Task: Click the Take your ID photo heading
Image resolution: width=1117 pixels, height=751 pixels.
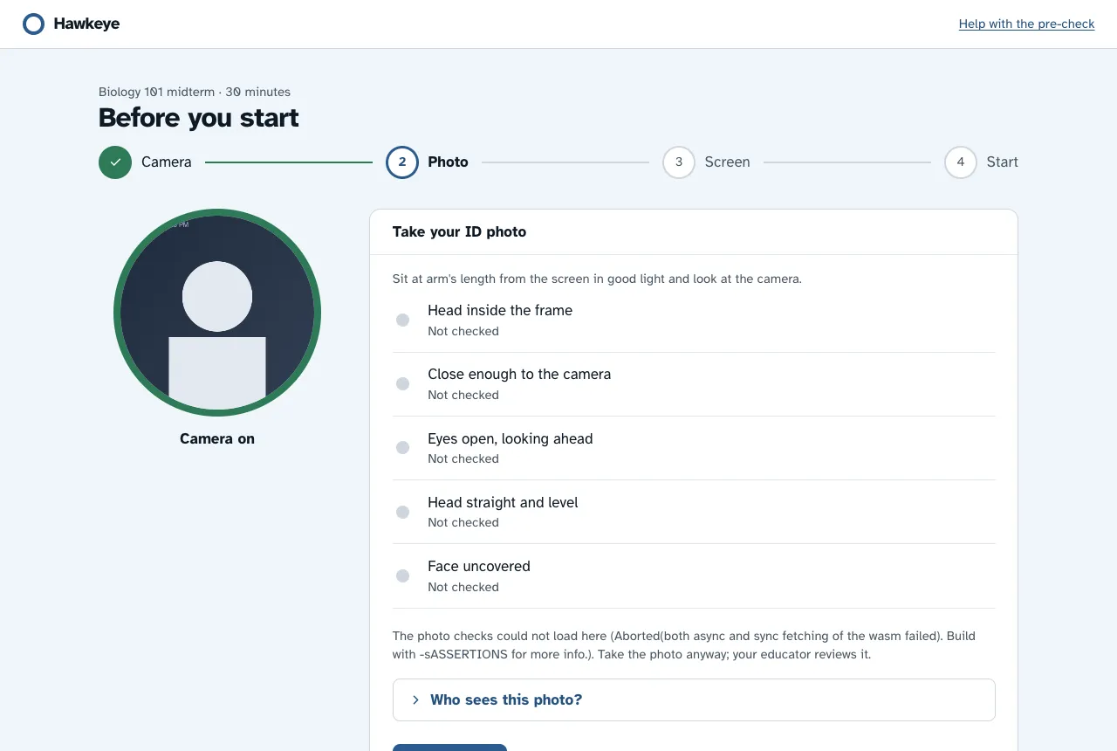Action: click(460, 232)
